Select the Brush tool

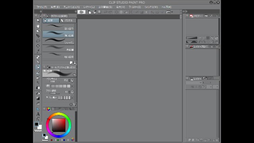pos(38,72)
